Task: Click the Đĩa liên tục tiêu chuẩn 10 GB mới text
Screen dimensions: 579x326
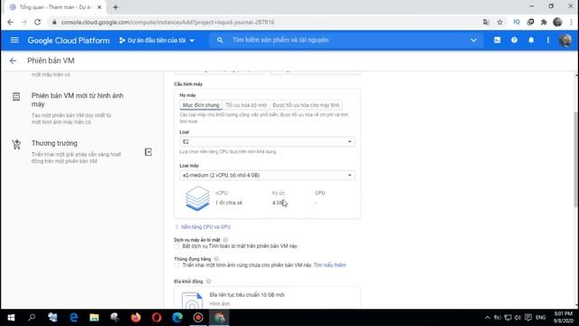Action: [247, 295]
